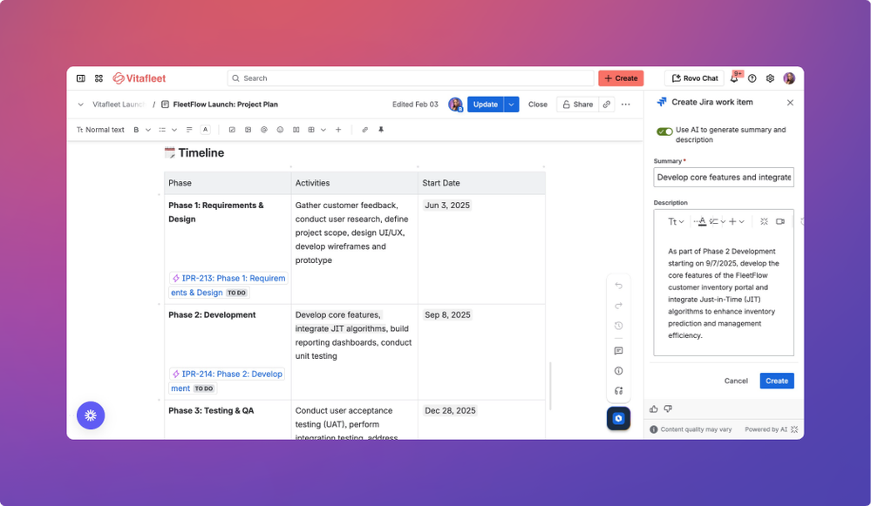Screen dimensions: 871x506
Task: Select the Bold formatting icon
Action: point(135,129)
